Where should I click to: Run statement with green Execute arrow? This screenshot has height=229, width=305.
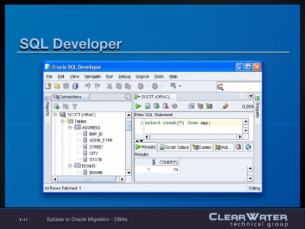[x=138, y=106]
